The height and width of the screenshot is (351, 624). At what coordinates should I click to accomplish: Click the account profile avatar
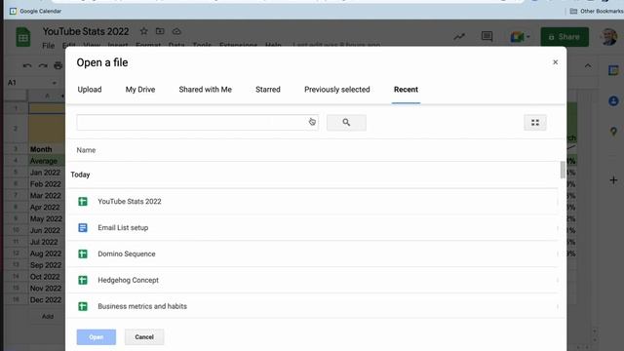608,37
